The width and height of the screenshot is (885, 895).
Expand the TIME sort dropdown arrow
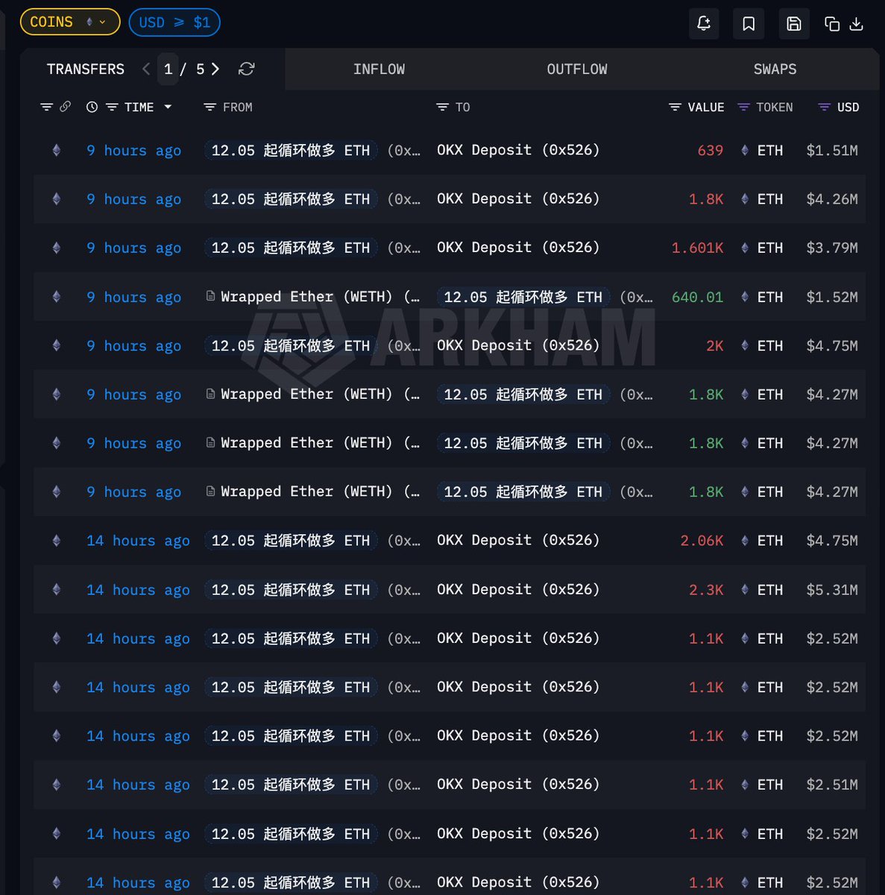point(168,107)
